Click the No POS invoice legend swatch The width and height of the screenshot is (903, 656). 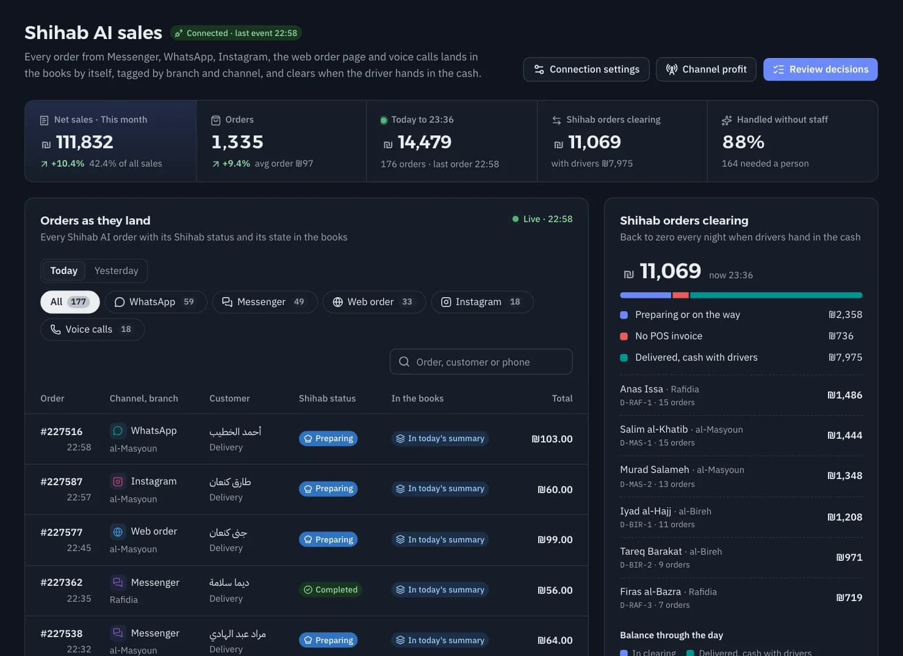pos(624,336)
